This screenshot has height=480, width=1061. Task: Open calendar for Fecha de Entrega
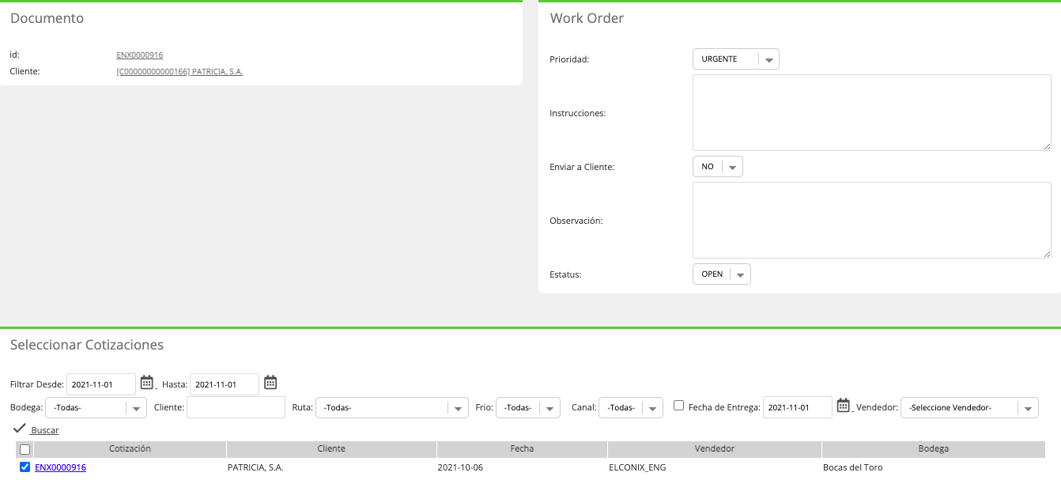[x=843, y=406]
